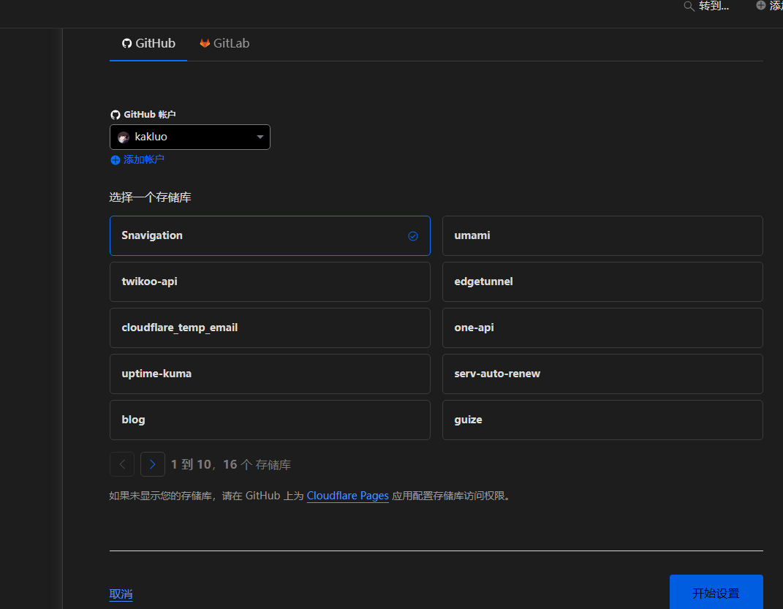Click the GitHub icon beside 帐户 label
Viewport: 783px width, 609px height.
116,115
